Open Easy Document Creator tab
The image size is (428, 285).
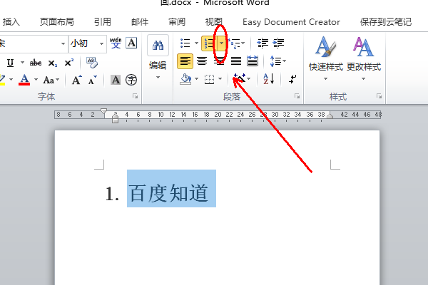(x=291, y=22)
